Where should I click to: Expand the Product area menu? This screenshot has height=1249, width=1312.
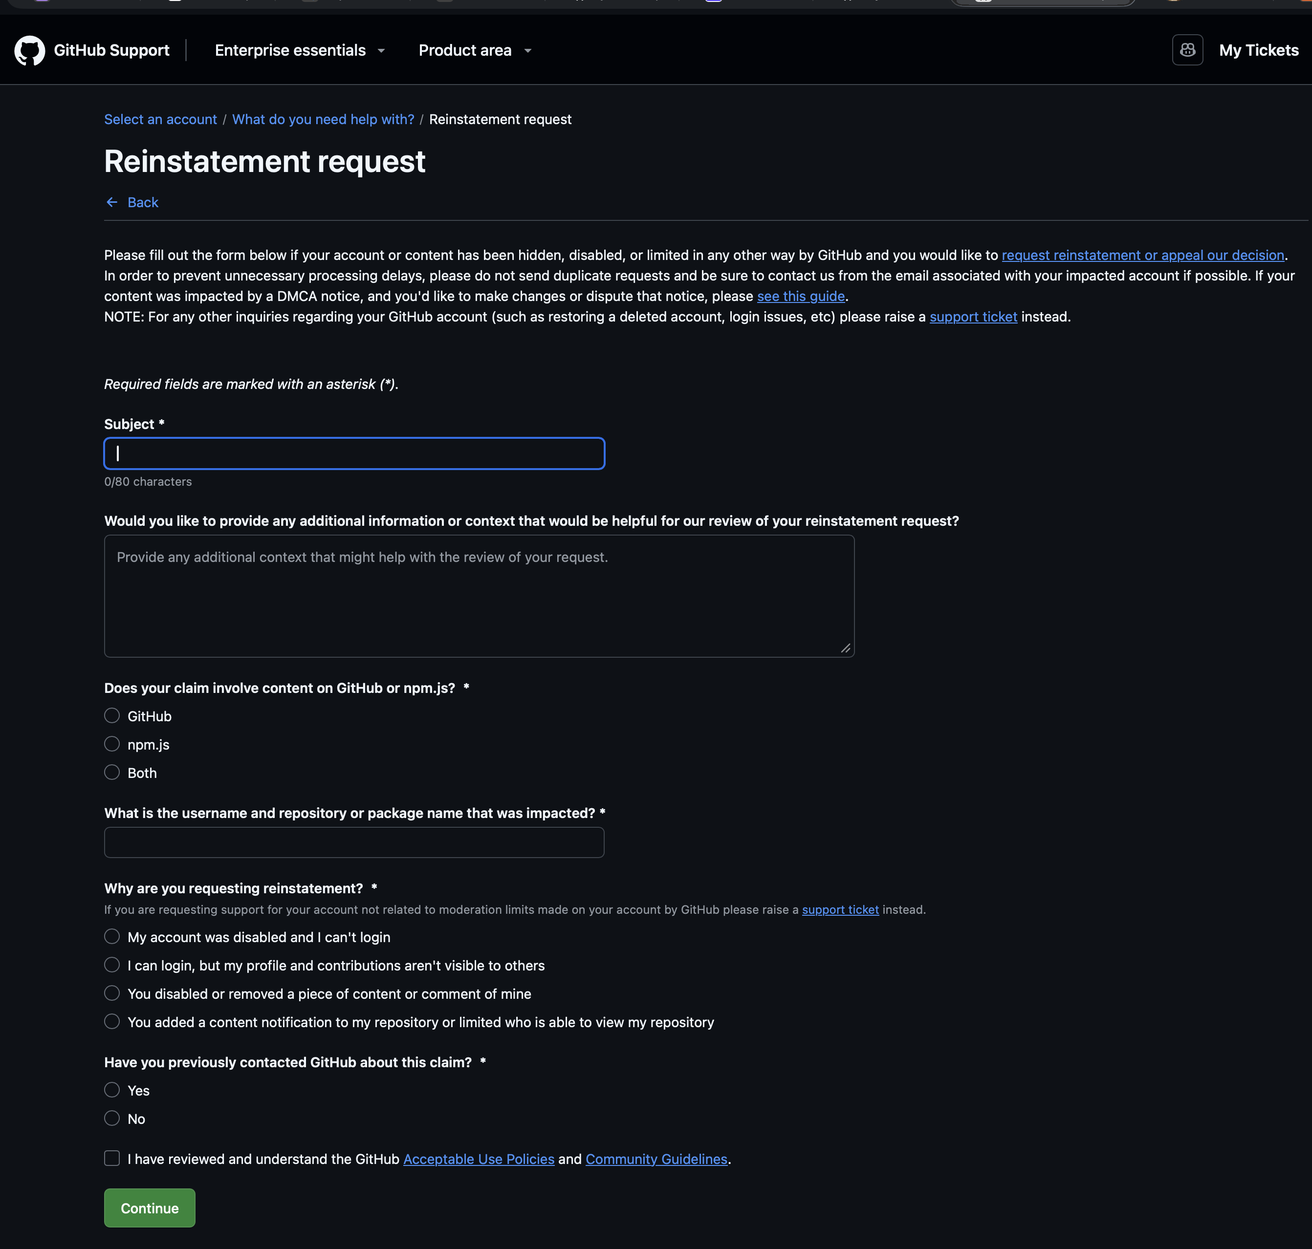tap(475, 51)
